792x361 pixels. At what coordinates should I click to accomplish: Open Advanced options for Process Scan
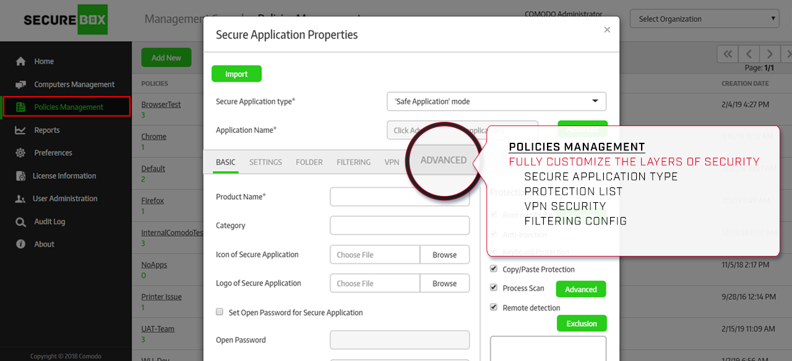click(x=581, y=289)
